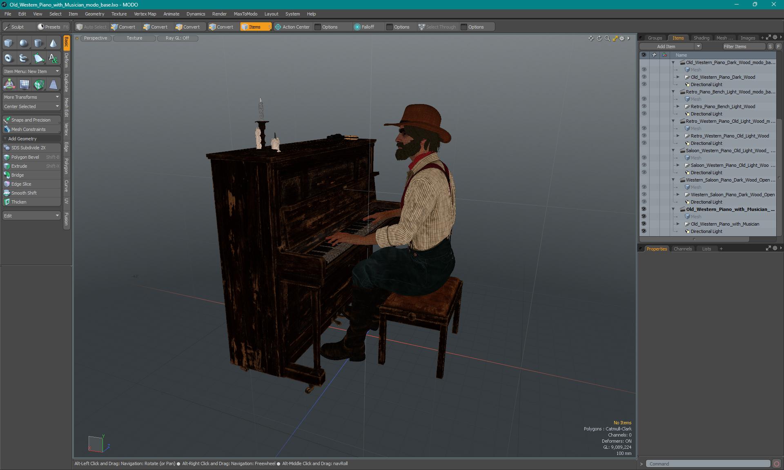Switch to the Shading tab
784x470 pixels.
701,38
